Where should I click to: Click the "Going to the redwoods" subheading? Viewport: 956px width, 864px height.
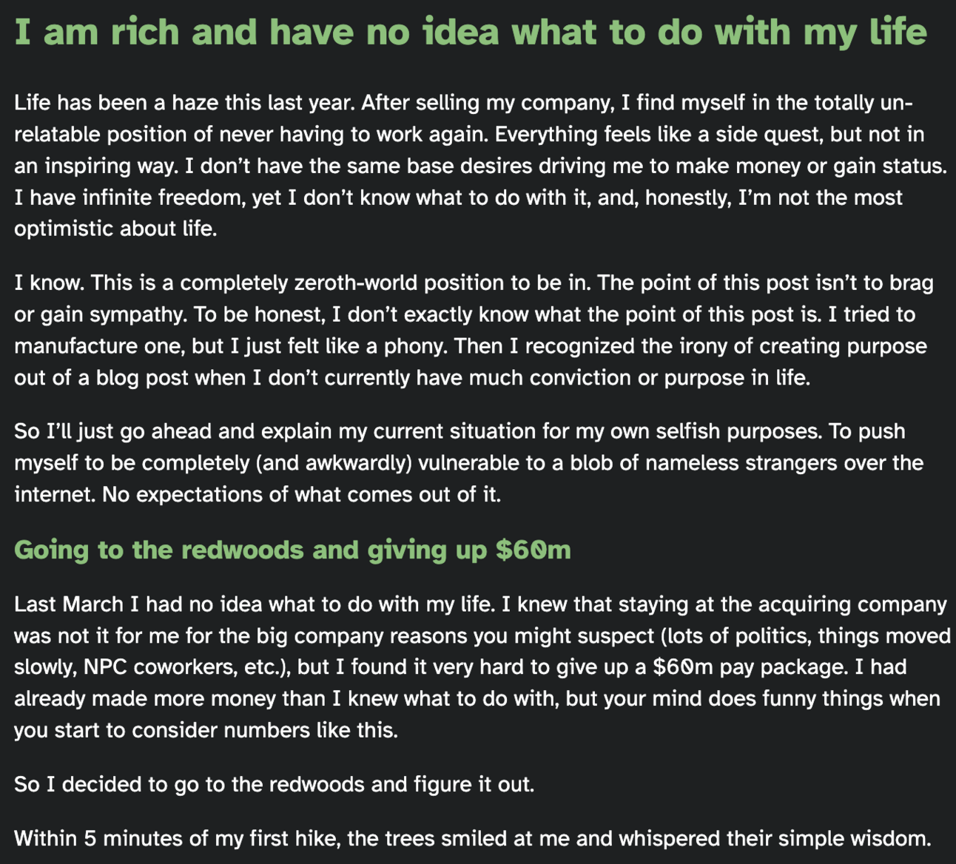tap(292, 550)
